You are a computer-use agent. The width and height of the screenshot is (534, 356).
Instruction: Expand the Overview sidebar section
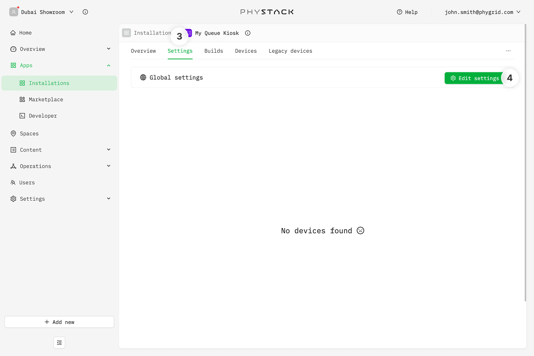pos(109,49)
